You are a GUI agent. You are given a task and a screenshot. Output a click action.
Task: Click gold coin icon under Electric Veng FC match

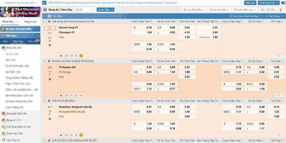pyautogui.click(x=81, y=56)
